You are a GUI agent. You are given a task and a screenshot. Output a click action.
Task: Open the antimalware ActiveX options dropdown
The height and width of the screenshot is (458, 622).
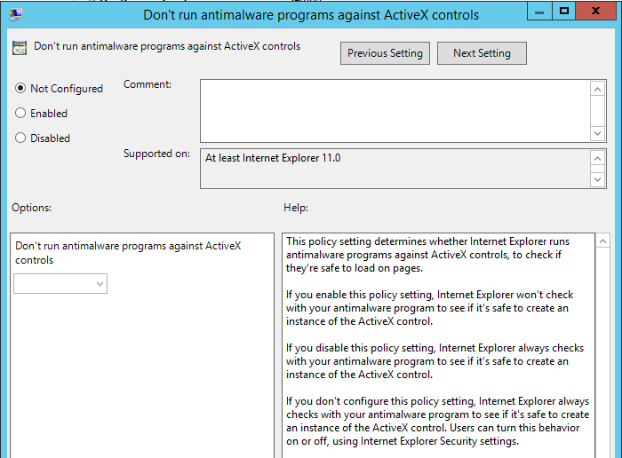point(60,284)
